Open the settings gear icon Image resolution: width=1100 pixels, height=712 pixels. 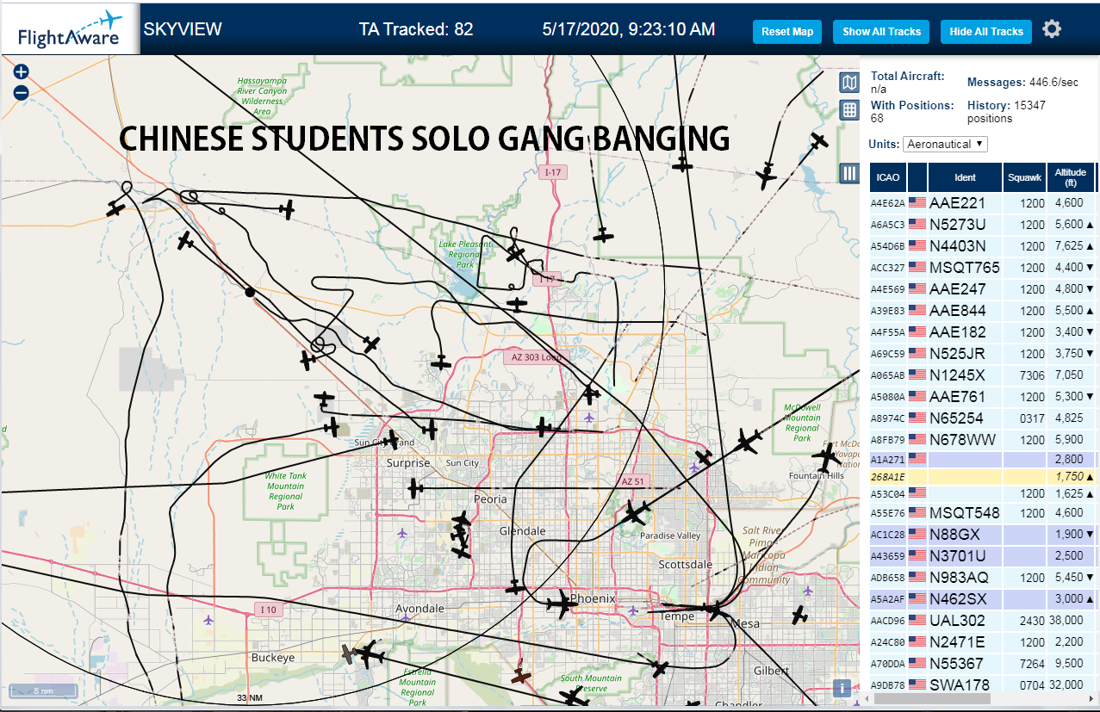(1052, 29)
